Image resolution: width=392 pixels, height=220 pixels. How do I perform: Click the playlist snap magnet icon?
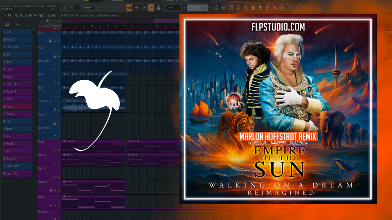[9, 15]
